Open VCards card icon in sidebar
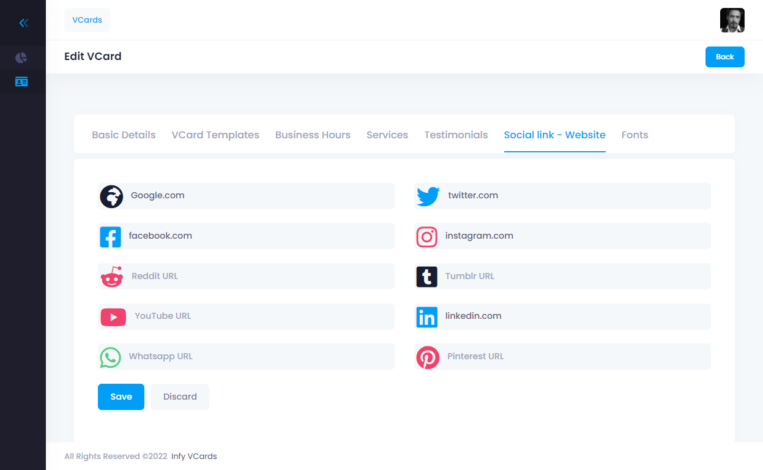Image resolution: width=763 pixels, height=470 pixels. [21, 81]
